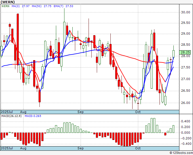Click the -0.400 MACD axis label

(185, 144)
